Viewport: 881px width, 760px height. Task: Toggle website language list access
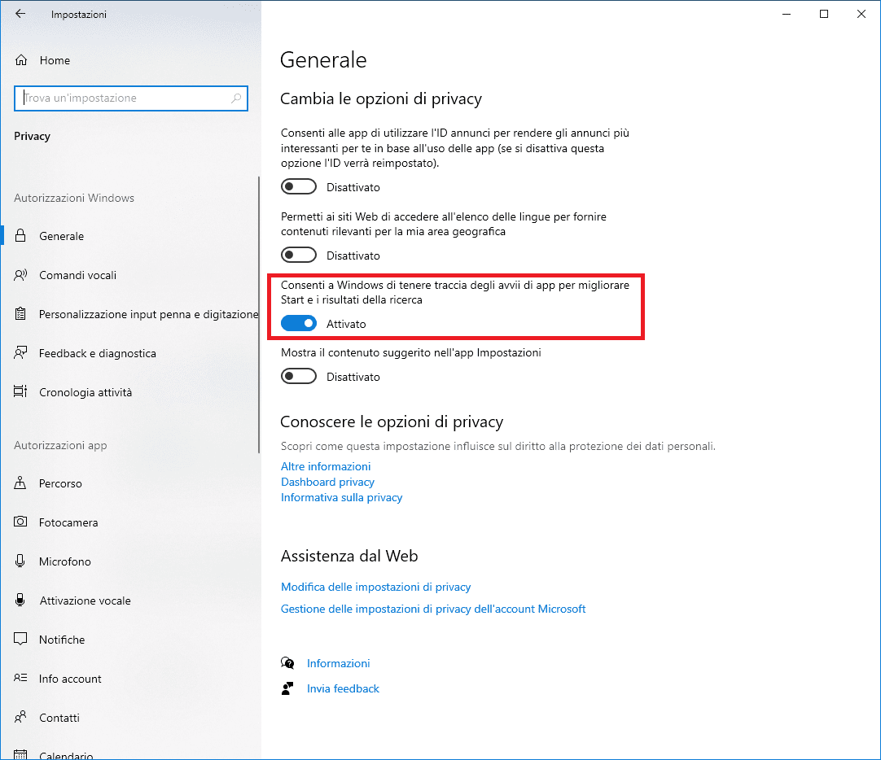298,256
